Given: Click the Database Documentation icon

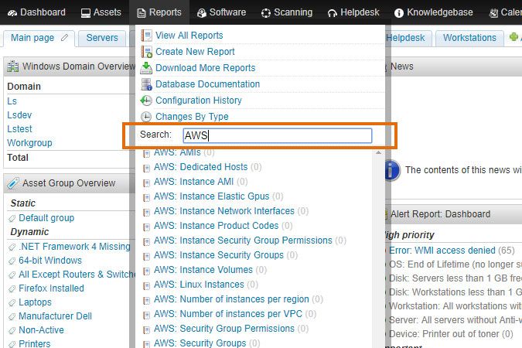Looking at the screenshot, I should click(146, 84).
